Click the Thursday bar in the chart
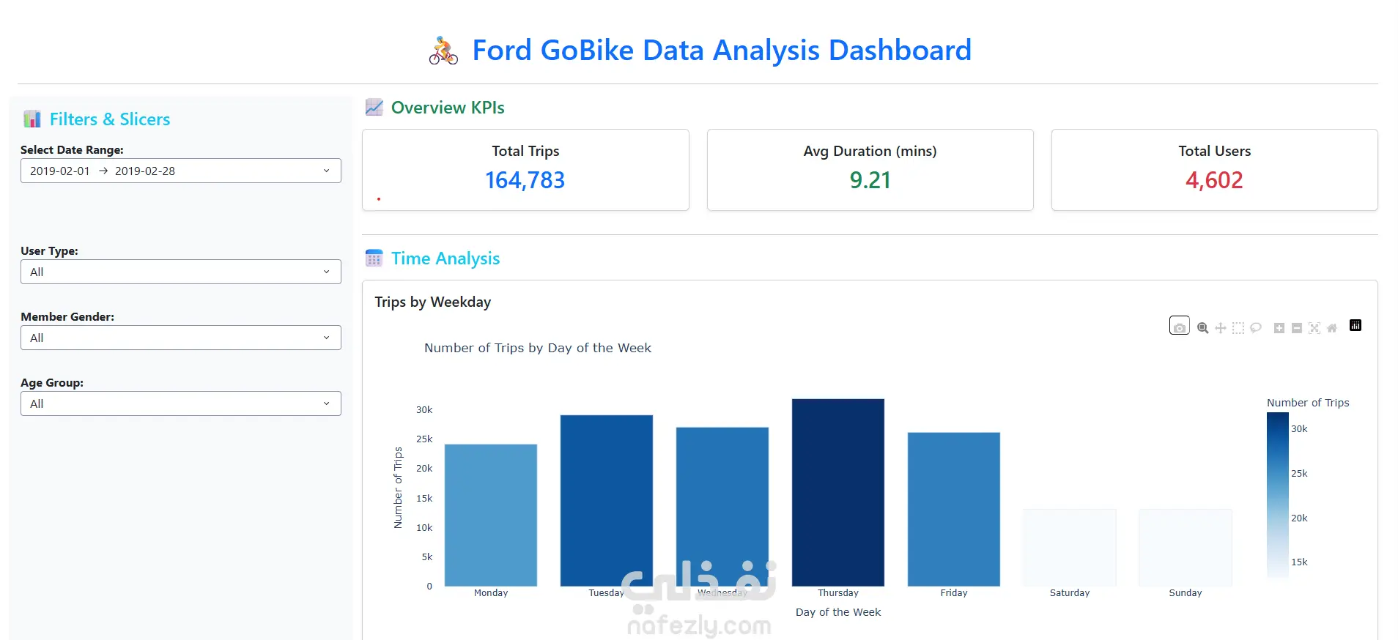The width and height of the screenshot is (1398, 640). coord(837,492)
